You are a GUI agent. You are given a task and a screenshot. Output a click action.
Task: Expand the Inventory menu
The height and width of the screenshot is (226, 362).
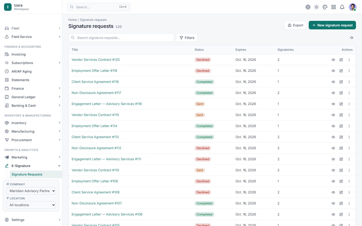(33, 123)
